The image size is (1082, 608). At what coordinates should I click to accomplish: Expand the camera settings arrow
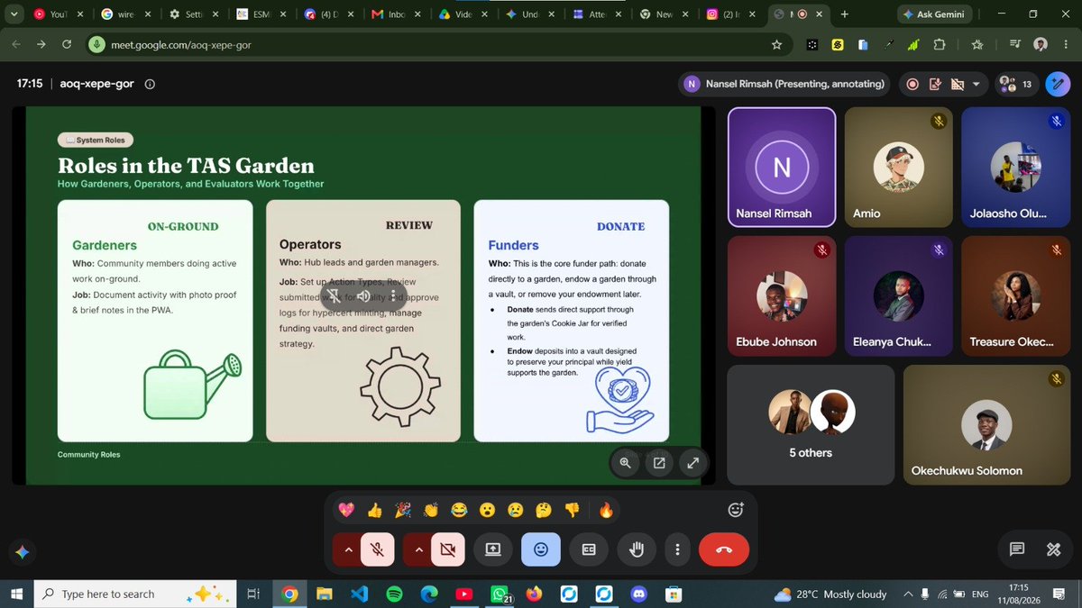click(x=417, y=549)
